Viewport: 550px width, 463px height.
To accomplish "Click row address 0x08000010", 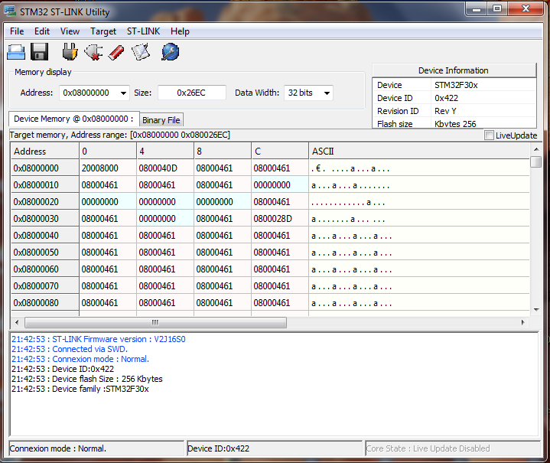I will click(x=45, y=185).
